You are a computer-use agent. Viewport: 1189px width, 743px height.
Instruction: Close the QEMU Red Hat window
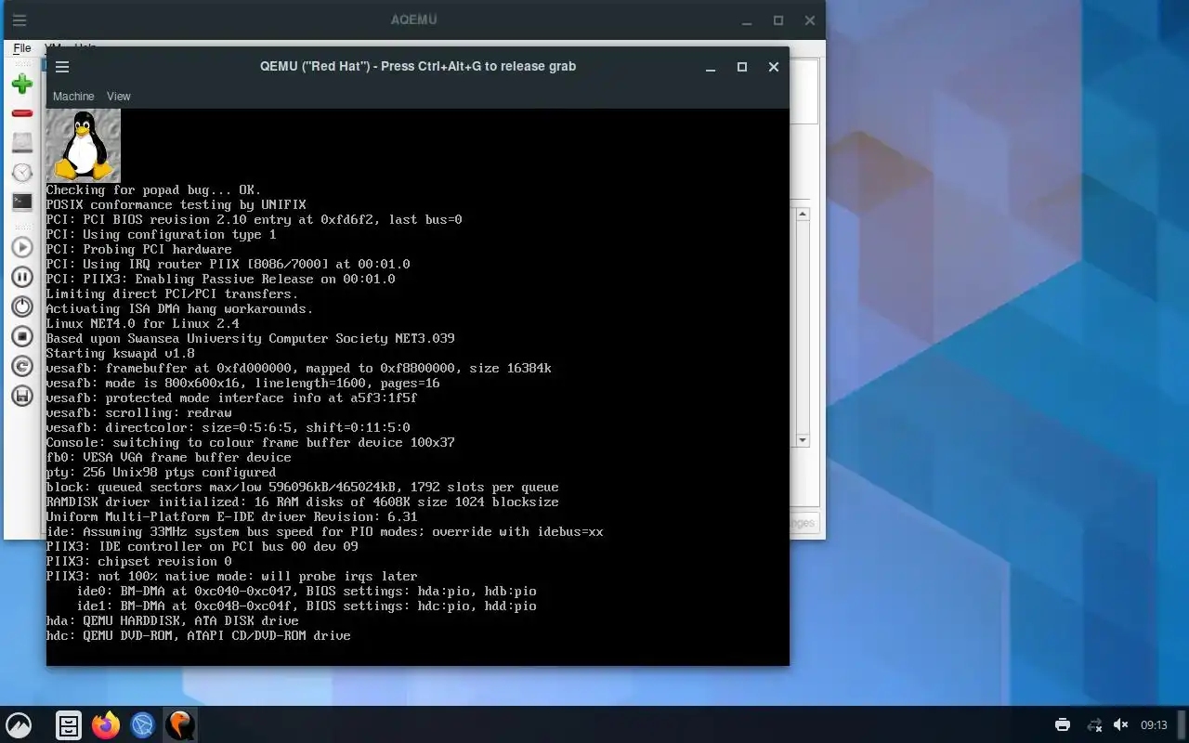click(x=774, y=67)
